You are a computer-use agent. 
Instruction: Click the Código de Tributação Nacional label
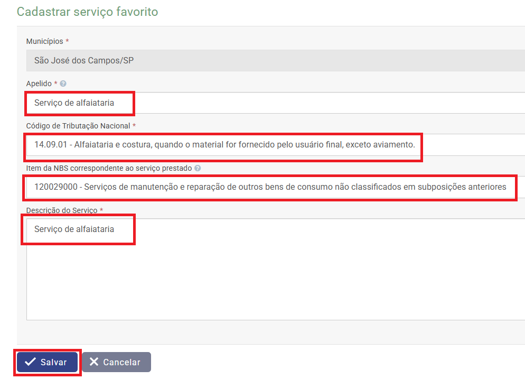(78, 126)
